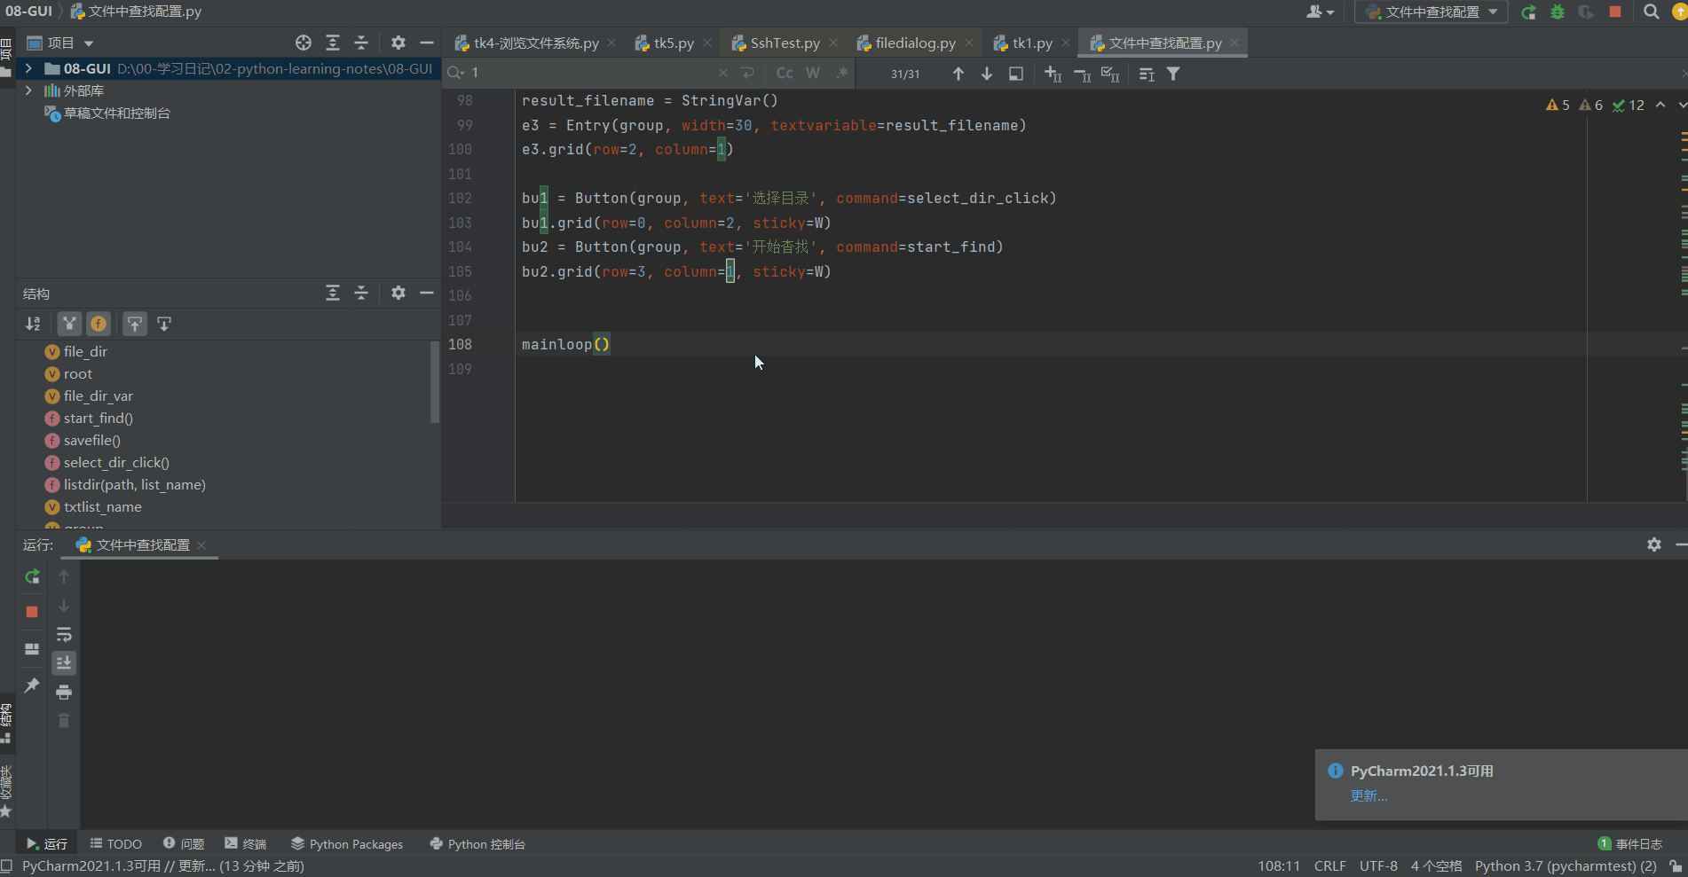Open the search filter funnel icon
This screenshot has height=877, width=1688.
click(x=1173, y=74)
